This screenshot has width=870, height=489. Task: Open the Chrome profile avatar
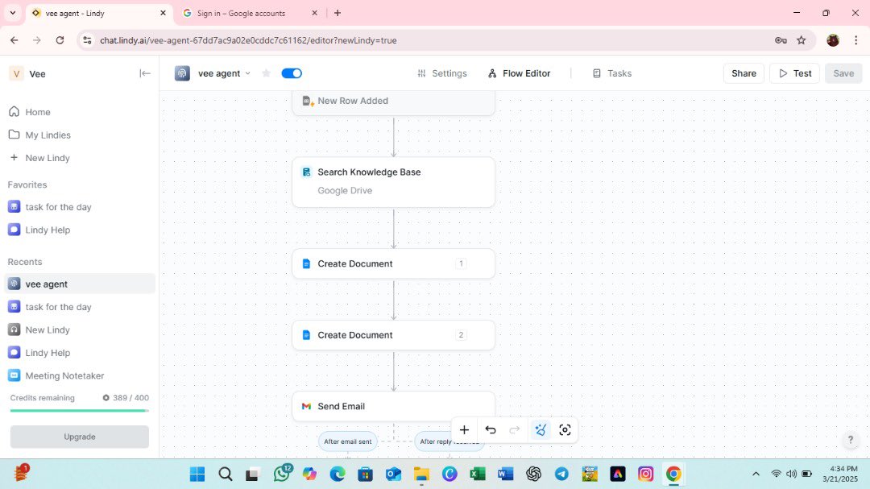[833, 40]
